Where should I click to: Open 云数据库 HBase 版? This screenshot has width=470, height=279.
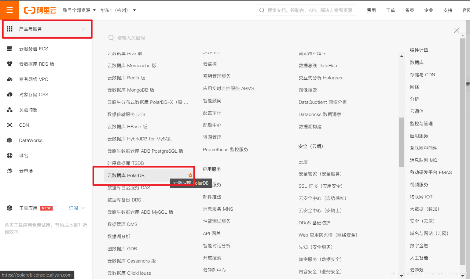tap(127, 127)
